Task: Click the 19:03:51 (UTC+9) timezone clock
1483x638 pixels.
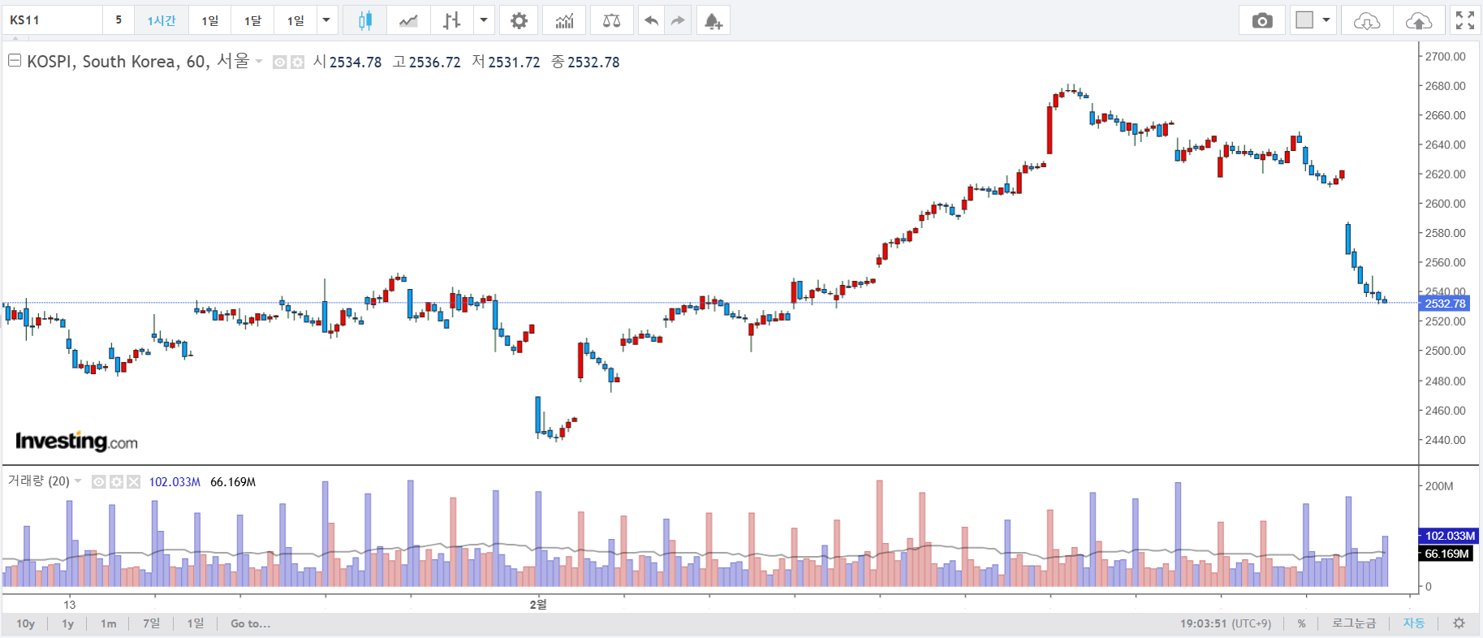Action: click(x=1226, y=623)
